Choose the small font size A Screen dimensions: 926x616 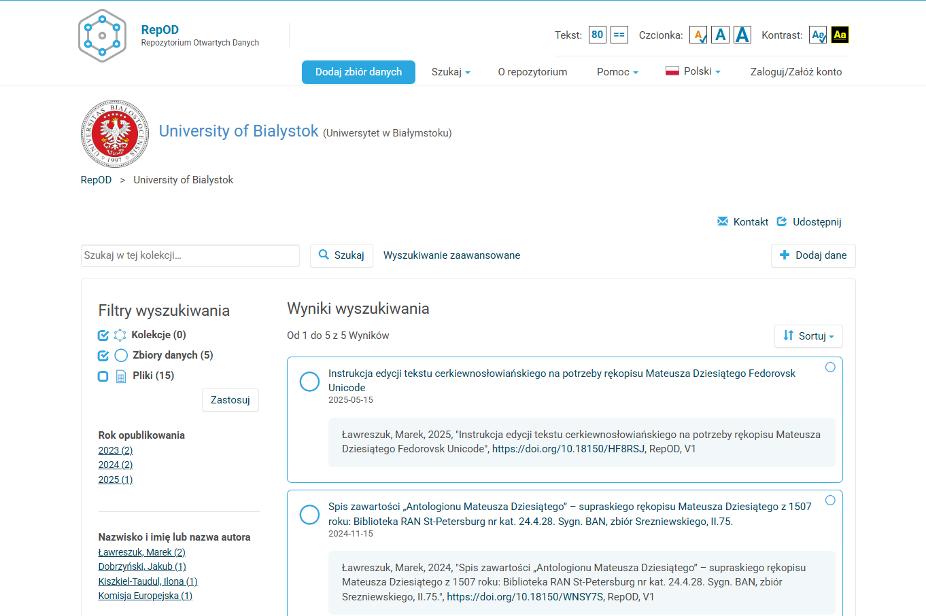[x=698, y=35]
